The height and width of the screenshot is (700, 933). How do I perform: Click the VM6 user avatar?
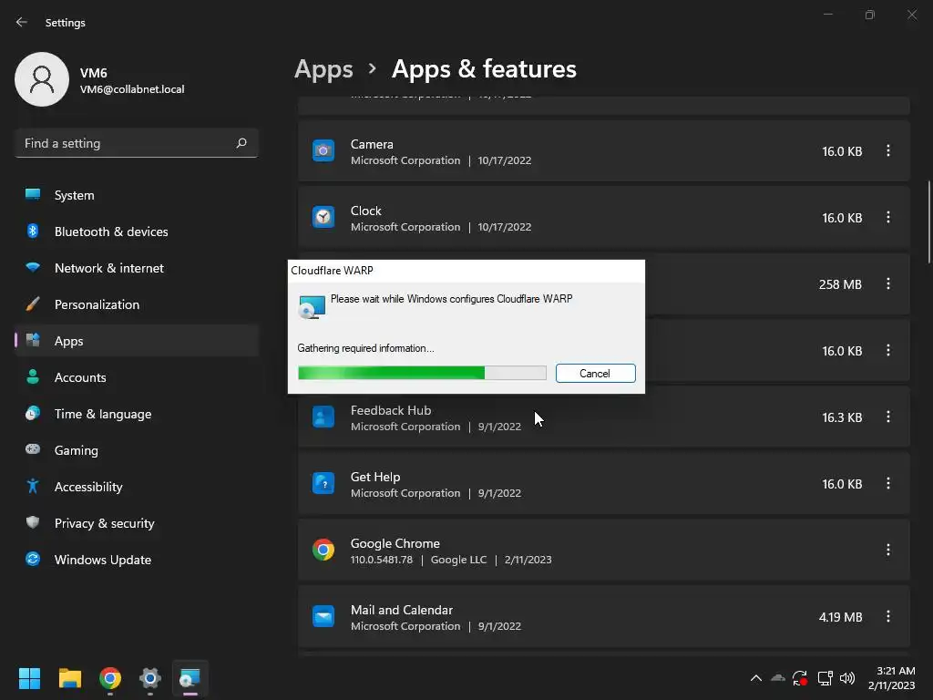42,79
